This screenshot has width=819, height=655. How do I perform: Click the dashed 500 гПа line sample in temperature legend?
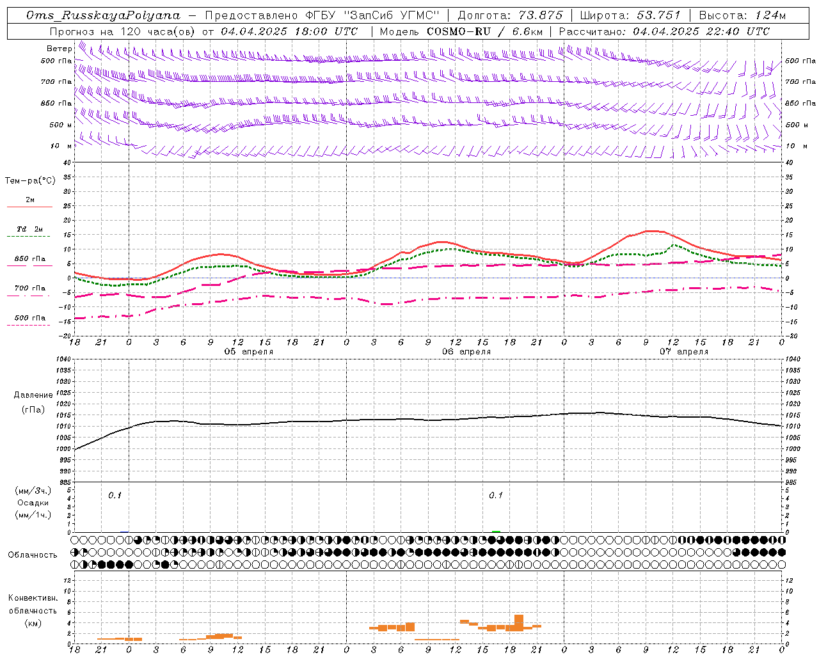pos(29,325)
